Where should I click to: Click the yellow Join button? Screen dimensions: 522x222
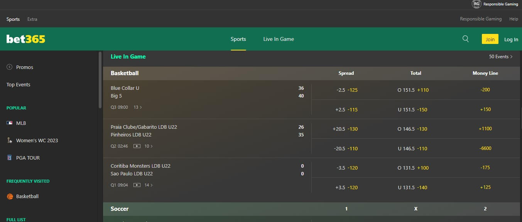coord(490,39)
